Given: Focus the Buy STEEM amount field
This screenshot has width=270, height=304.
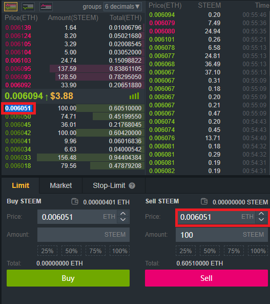Looking at the screenshot, I should [x=84, y=235].
